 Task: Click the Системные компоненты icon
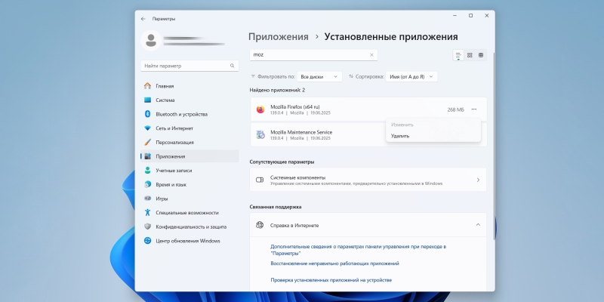click(x=260, y=180)
